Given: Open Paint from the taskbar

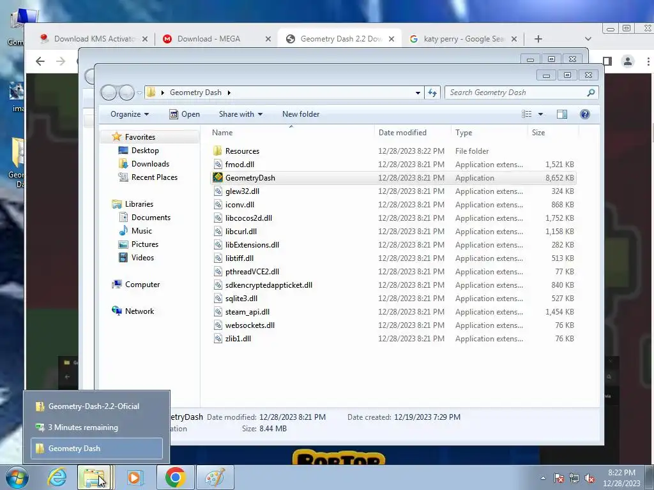Looking at the screenshot, I should pyautogui.click(x=215, y=477).
